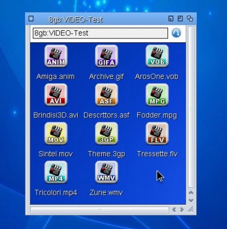The height and width of the screenshot is (229, 227).
Task: Select the Amiga.anim file icon
Action: point(56,56)
